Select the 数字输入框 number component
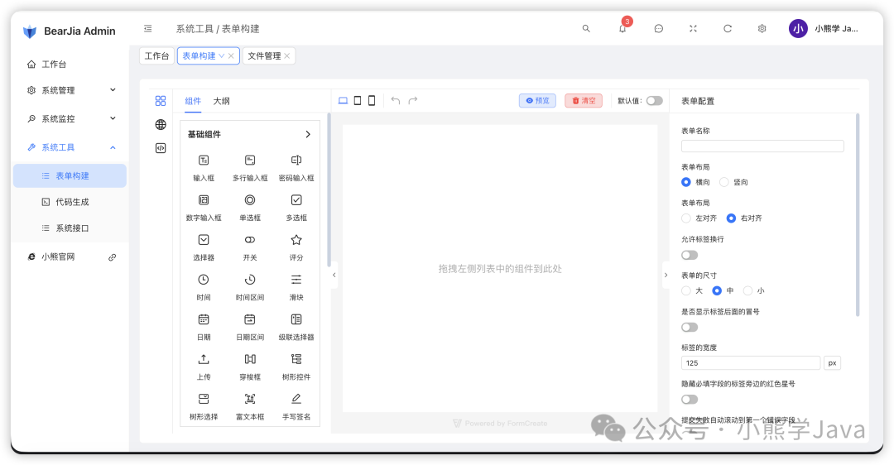Screen dimensions: 894x465 coord(204,208)
